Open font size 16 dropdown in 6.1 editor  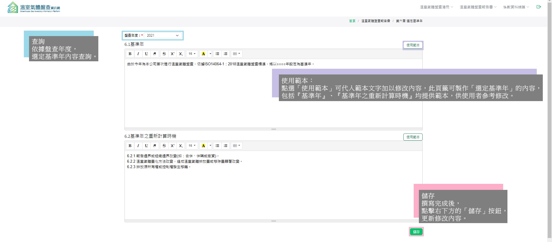tap(192, 54)
